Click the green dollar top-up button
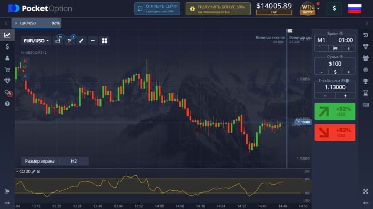 (334, 9)
